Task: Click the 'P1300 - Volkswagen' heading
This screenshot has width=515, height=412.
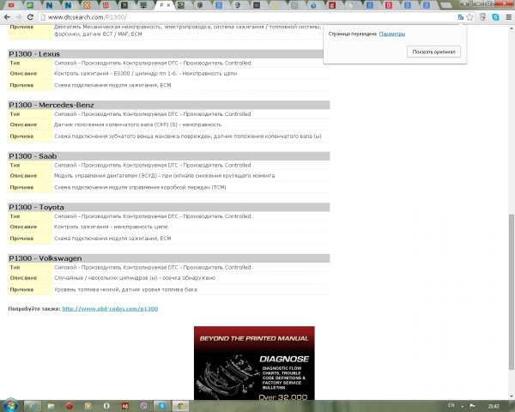Action: (45, 258)
